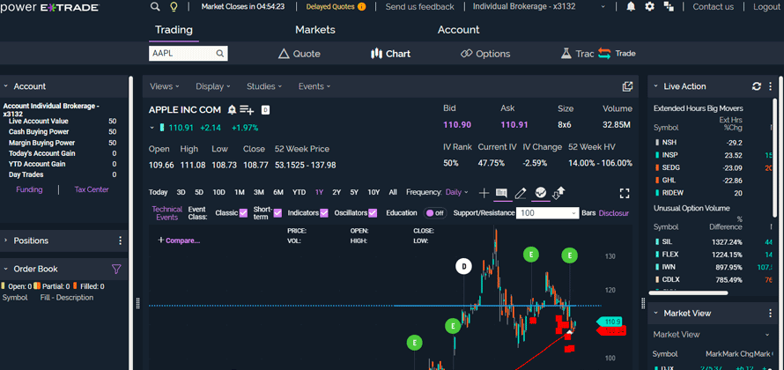The width and height of the screenshot is (784, 370).
Task: Open the Studies dropdown
Action: click(264, 86)
